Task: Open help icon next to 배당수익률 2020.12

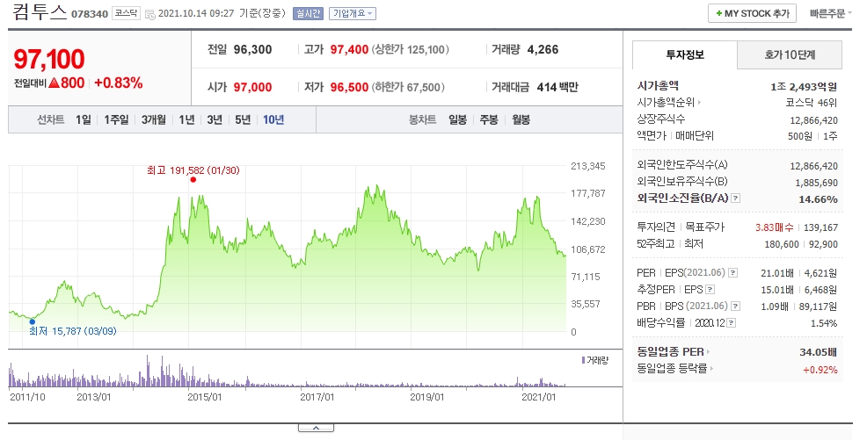Action: click(x=731, y=323)
